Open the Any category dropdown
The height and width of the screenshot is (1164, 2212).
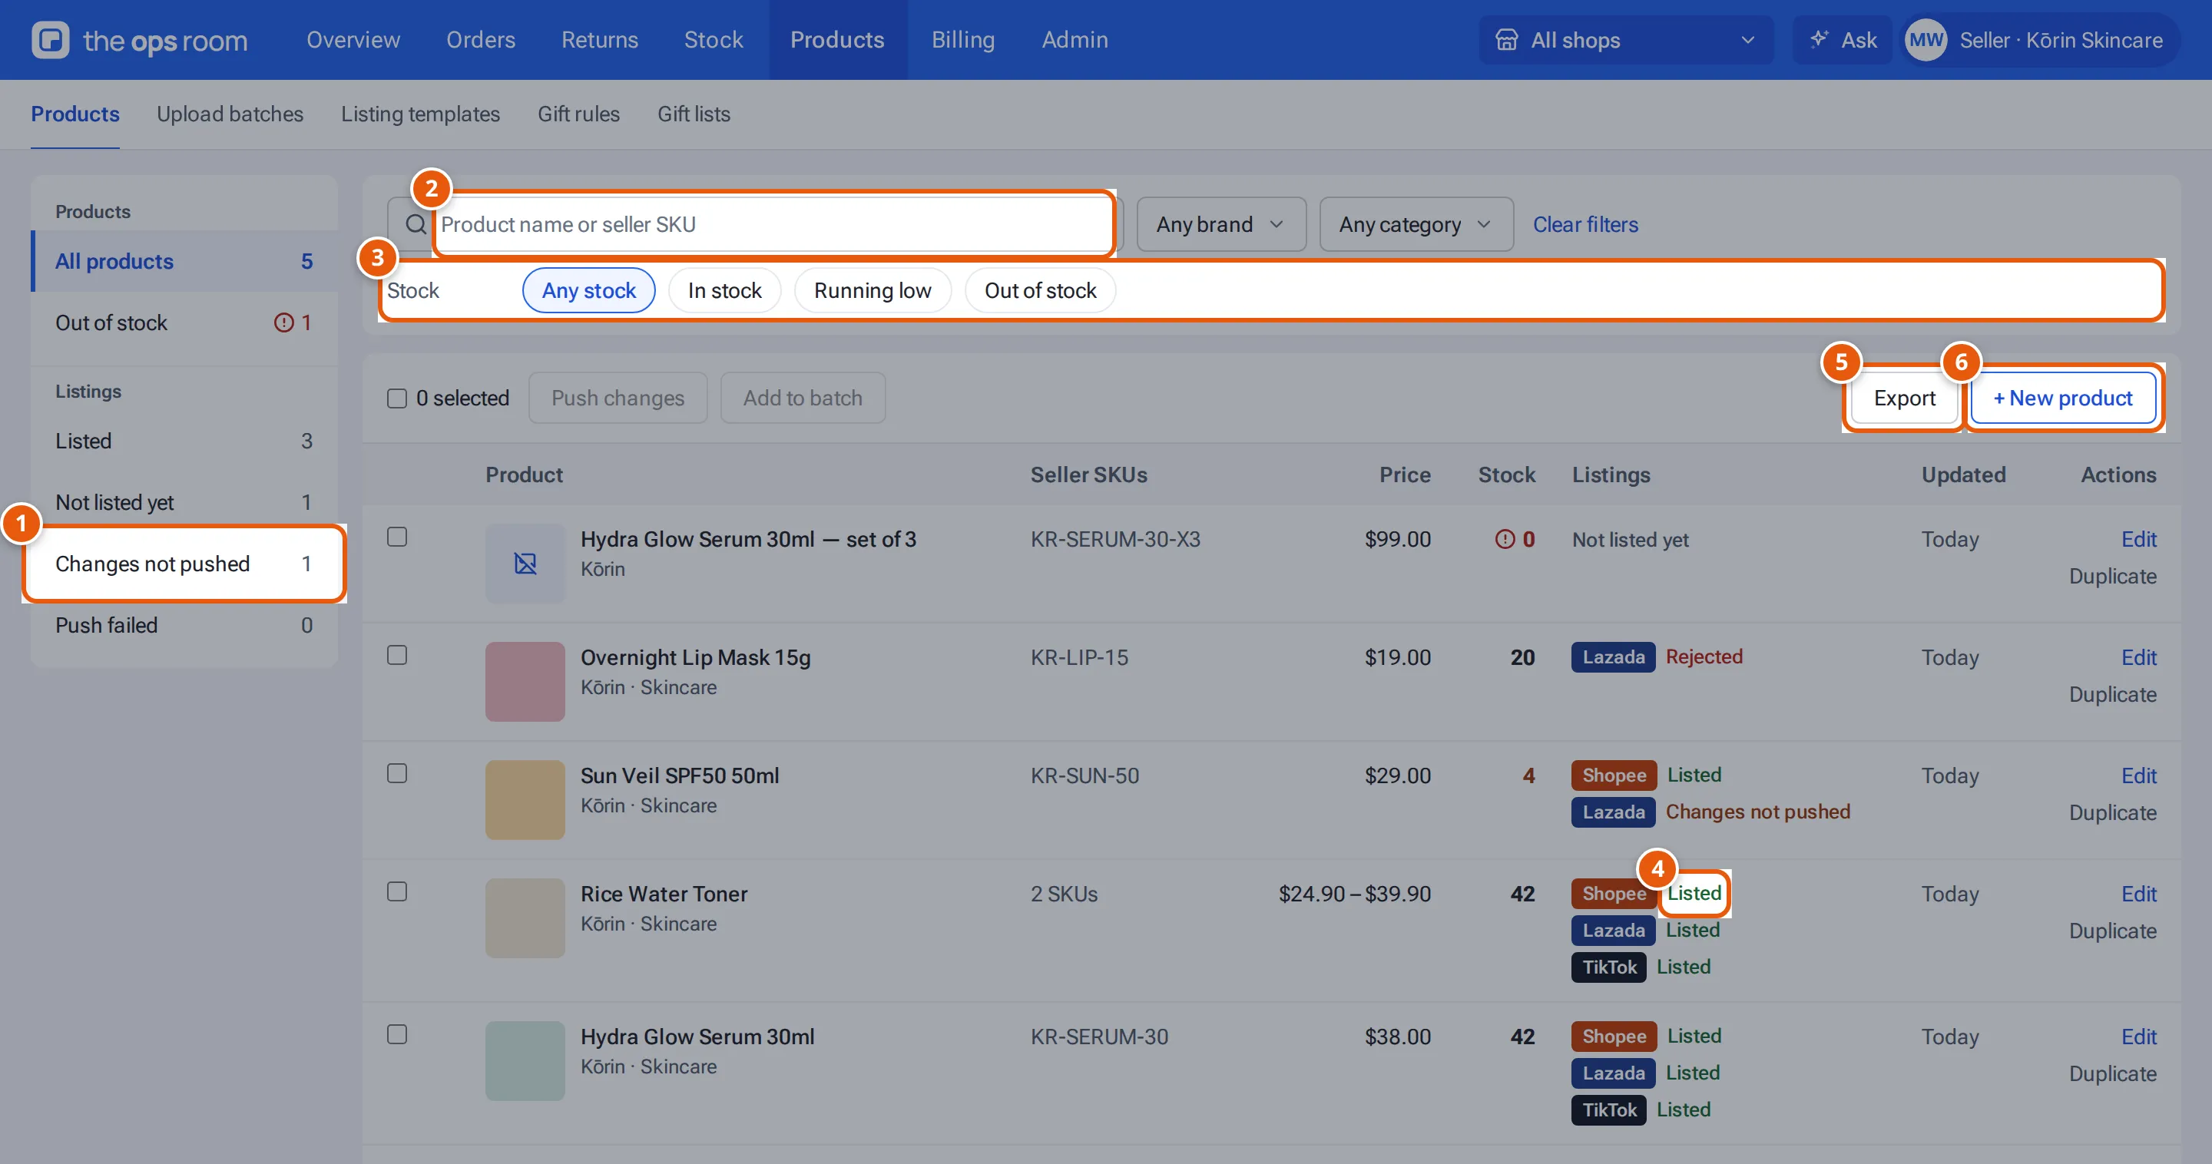coord(1416,224)
